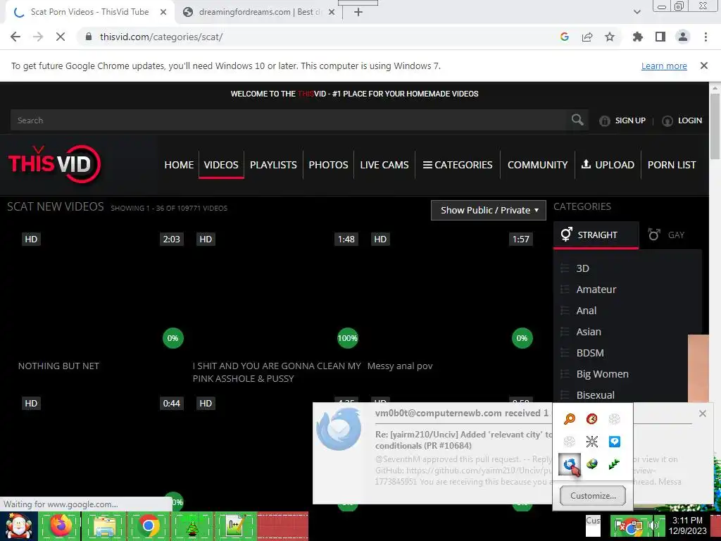The width and height of the screenshot is (721, 541).
Task: Open the Christmas tree taskbar app
Action: pyautogui.click(x=192, y=526)
